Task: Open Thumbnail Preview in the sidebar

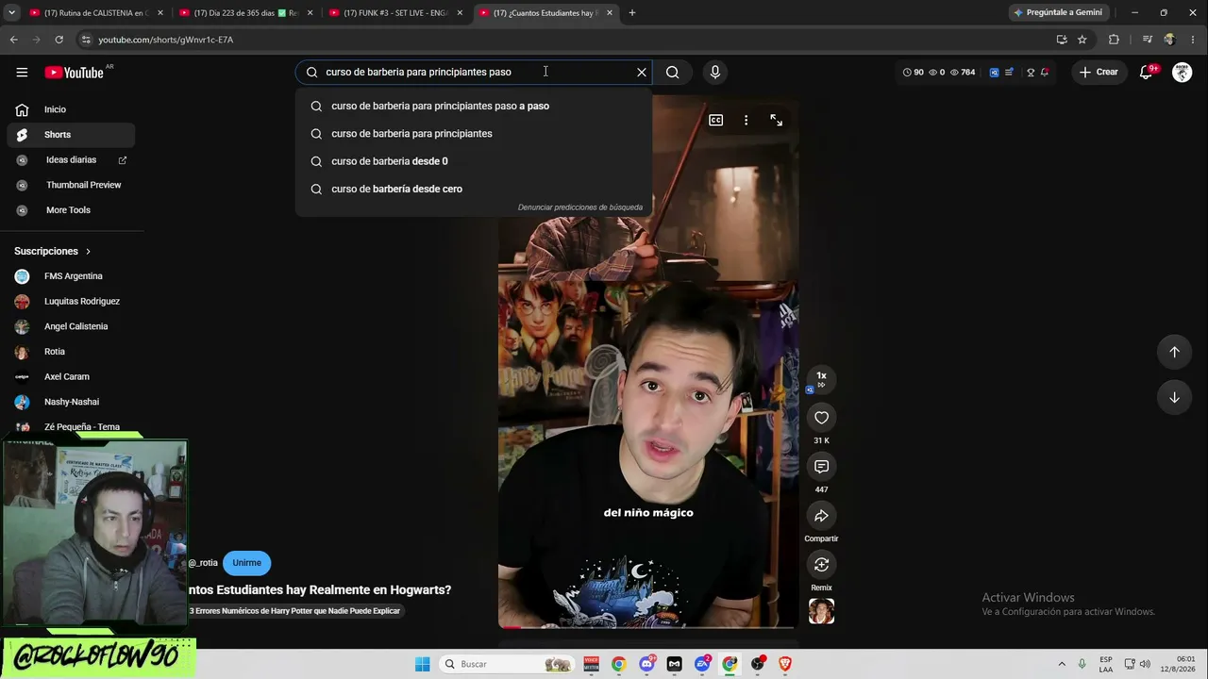Action: [x=71, y=185]
